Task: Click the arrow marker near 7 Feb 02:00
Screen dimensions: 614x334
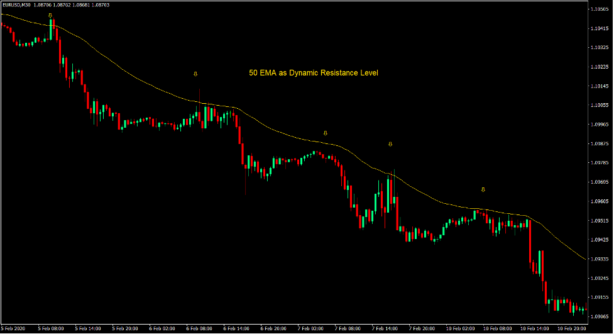Action: click(325, 133)
